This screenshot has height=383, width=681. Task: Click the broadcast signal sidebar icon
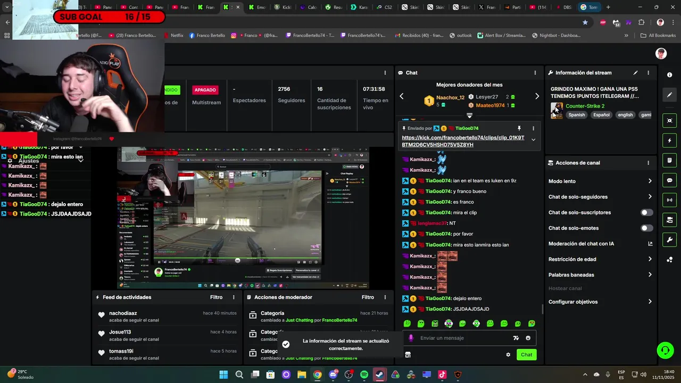point(670,200)
